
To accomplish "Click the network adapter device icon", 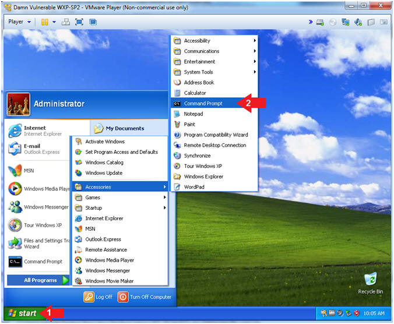I will coord(346,22).
